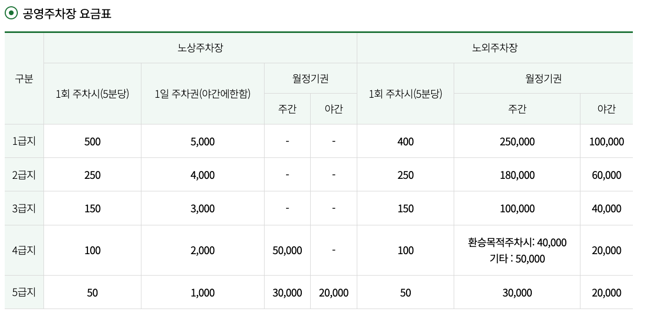Select the 1급지 row label
This screenshot has width=647, height=319.
click(24, 141)
